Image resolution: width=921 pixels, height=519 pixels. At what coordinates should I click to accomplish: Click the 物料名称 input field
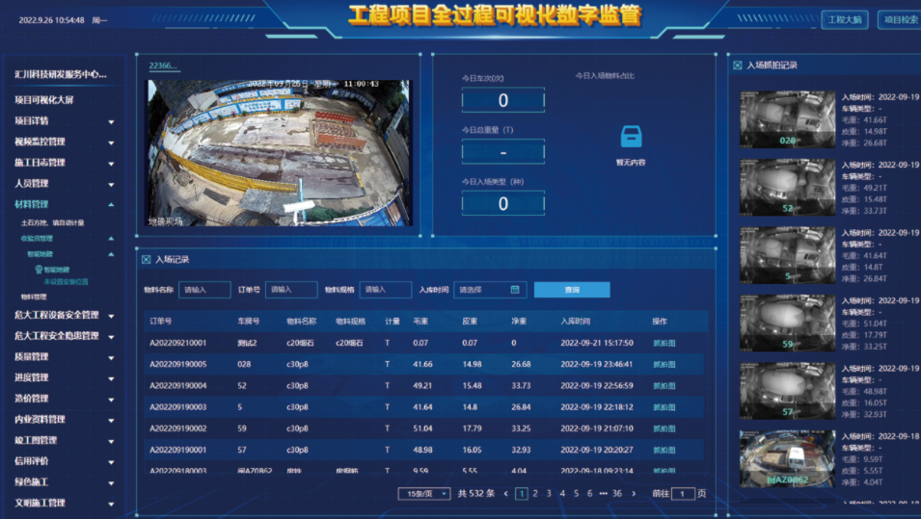(204, 290)
